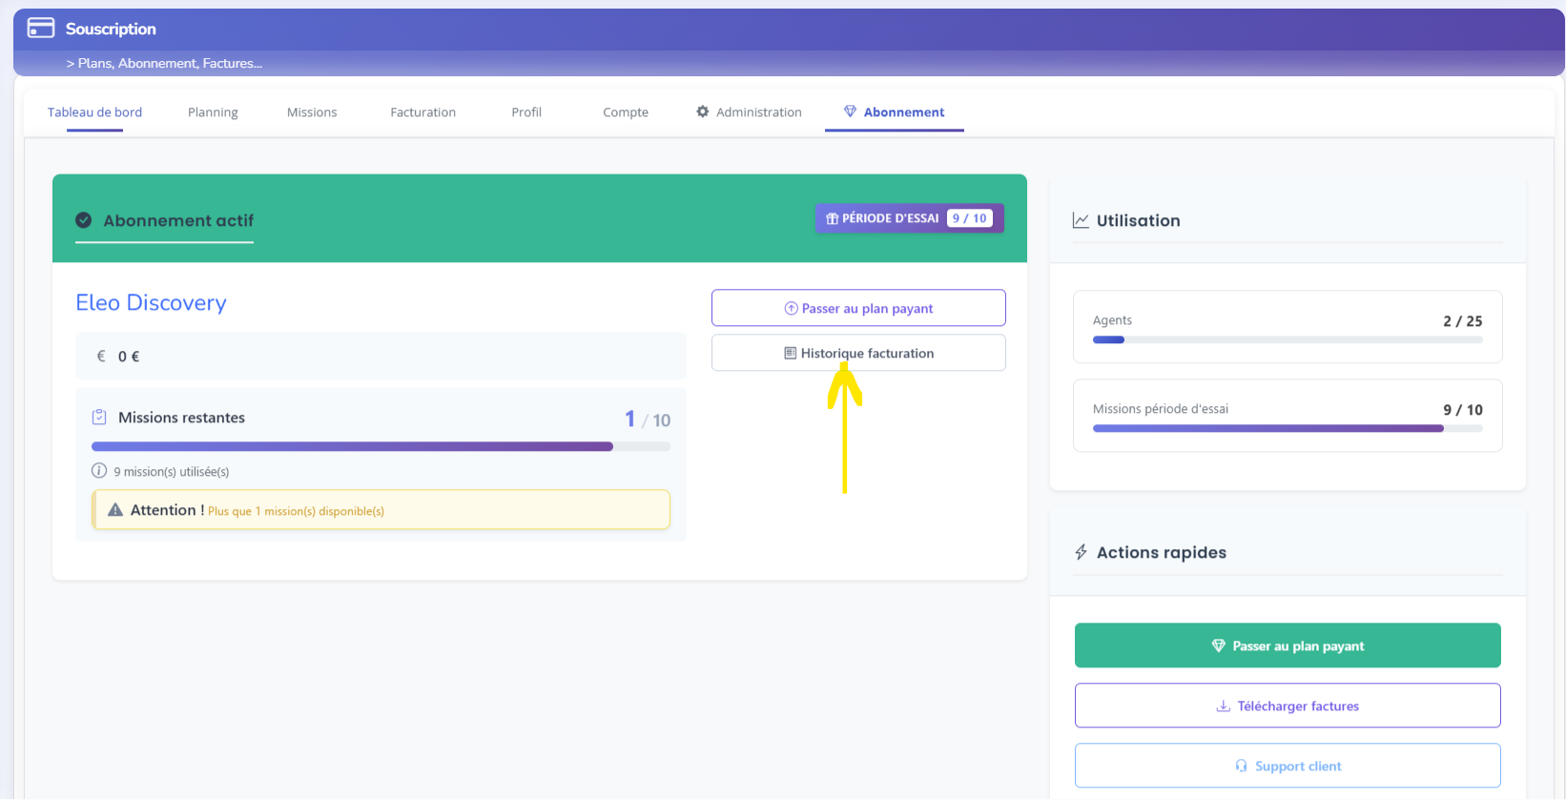Viewport: 1566px width, 800px height.
Task: Open the Missions tab
Action: click(x=312, y=112)
